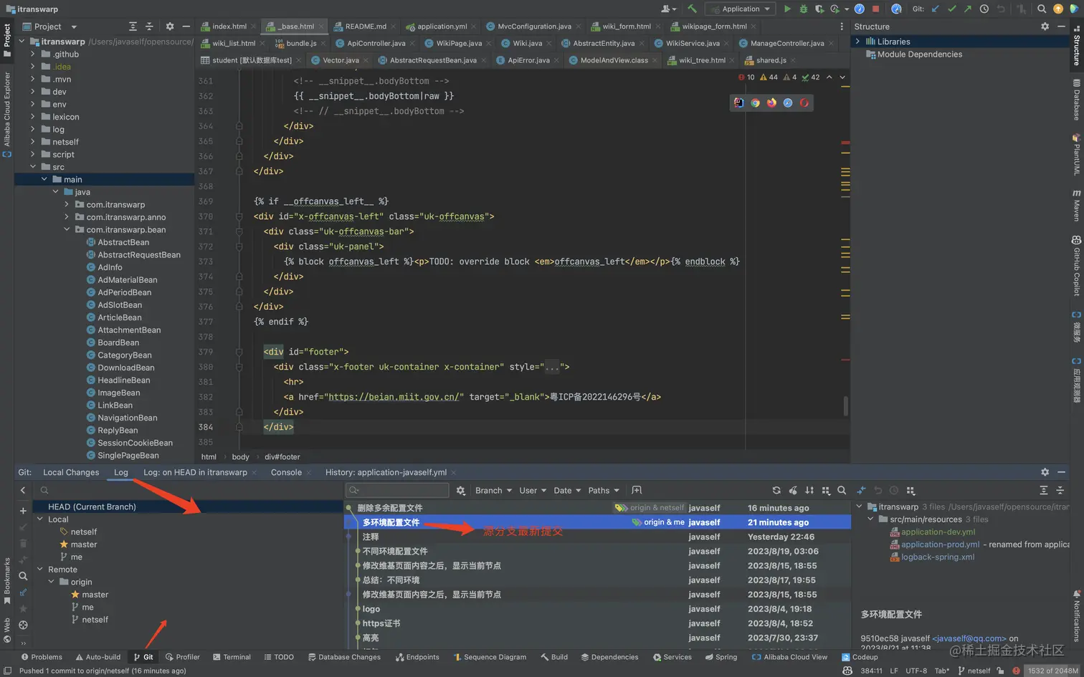Open Date filter dropdown in Git log
The height and width of the screenshot is (677, 1084).
pyautogui.click(x=567, y=490)
